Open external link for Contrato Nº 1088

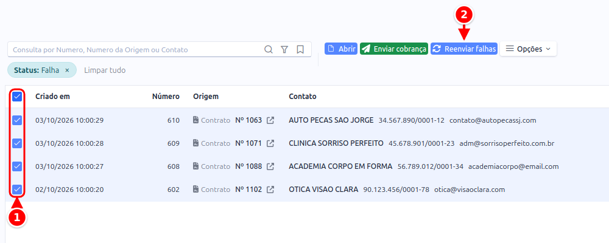270,166
